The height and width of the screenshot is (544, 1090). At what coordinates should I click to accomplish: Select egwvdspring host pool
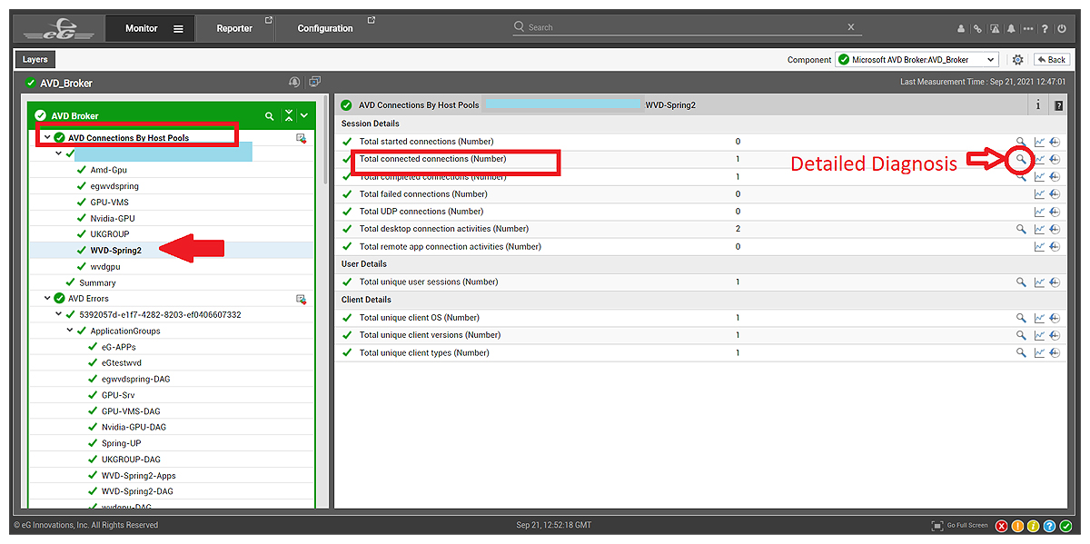(114, 186)
